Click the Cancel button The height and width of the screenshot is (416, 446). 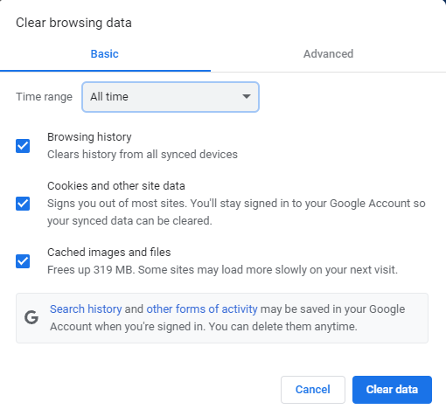pos(313,390)
